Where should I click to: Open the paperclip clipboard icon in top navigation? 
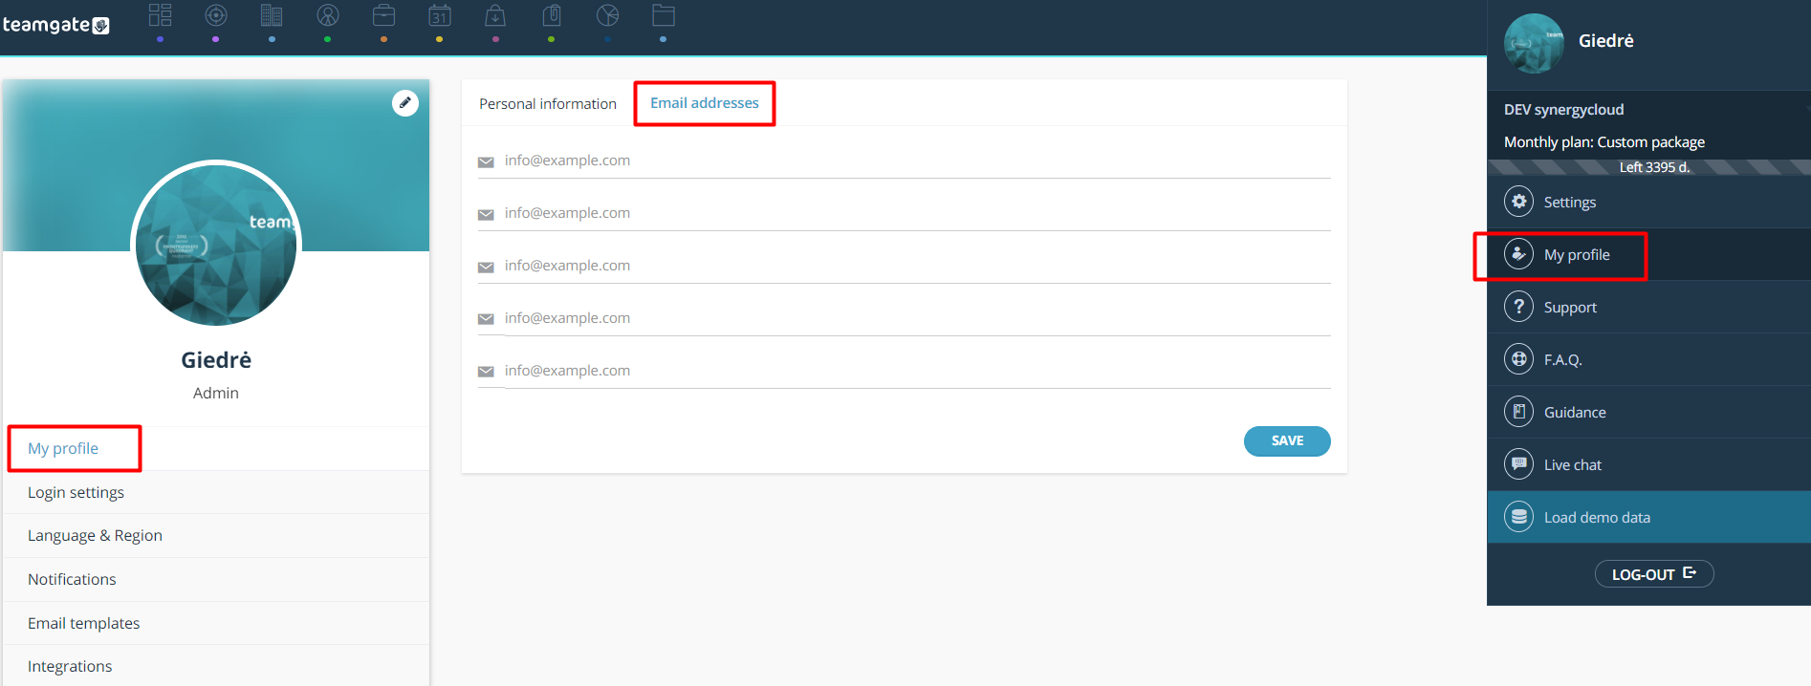[552, 15]
